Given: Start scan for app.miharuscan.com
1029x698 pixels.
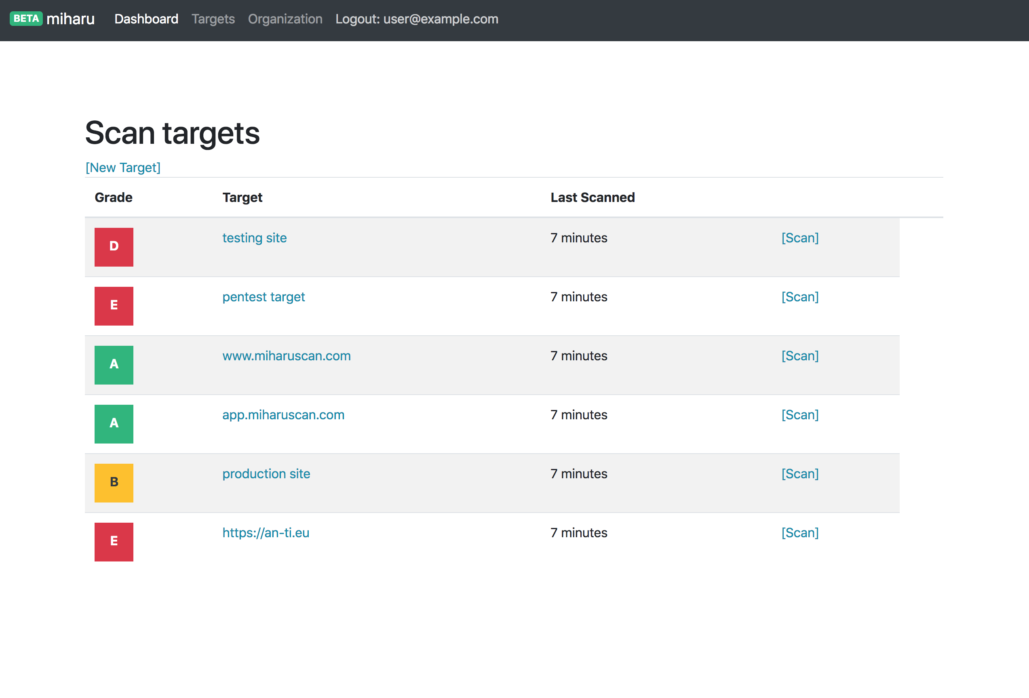Looking at the screenshot, I should [800, 415].
